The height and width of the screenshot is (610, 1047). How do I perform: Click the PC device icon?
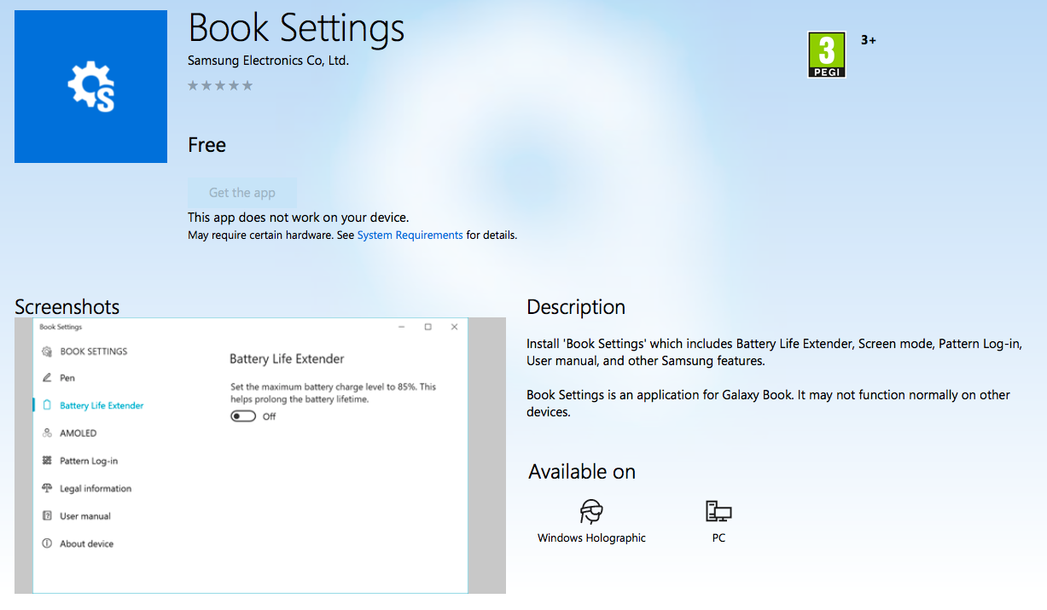(x=718, y=512)
